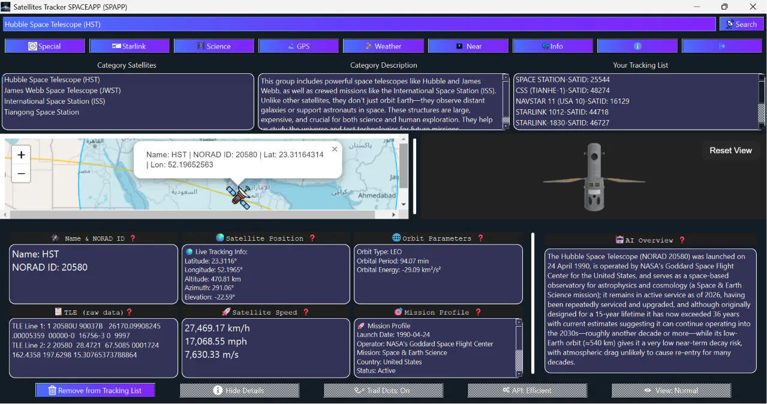Click the Launch Date: 1990-04-24 line
This screenshot has width=767, height=404.
(393, 335)
